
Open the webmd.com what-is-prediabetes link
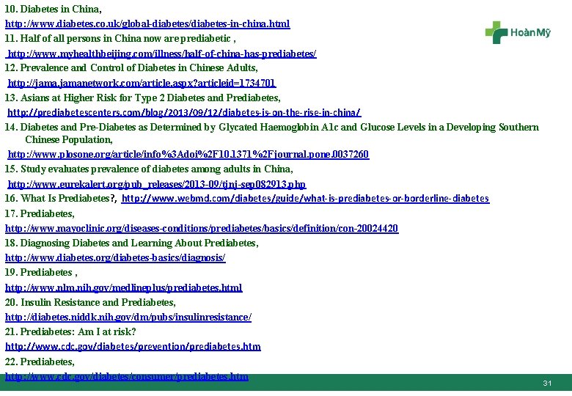[305, 198]
